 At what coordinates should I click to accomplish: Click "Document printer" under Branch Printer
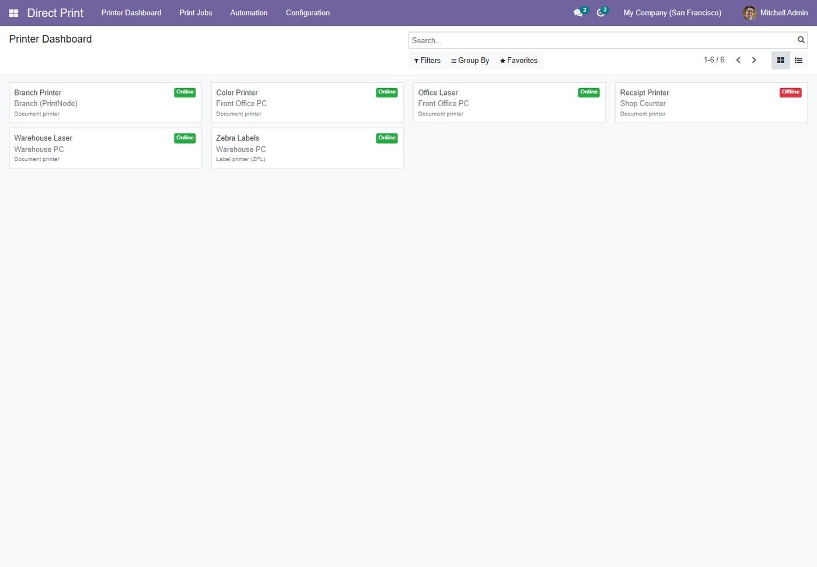pos(37,114)
